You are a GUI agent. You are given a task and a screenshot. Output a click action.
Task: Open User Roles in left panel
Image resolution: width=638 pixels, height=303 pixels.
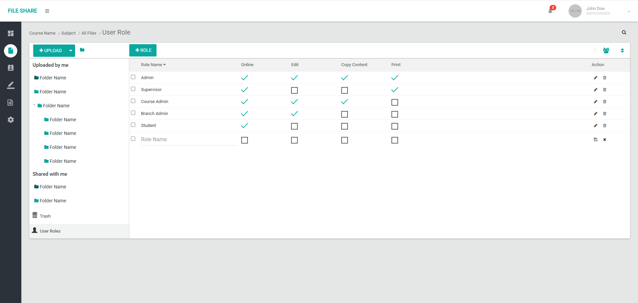point(50,231)
